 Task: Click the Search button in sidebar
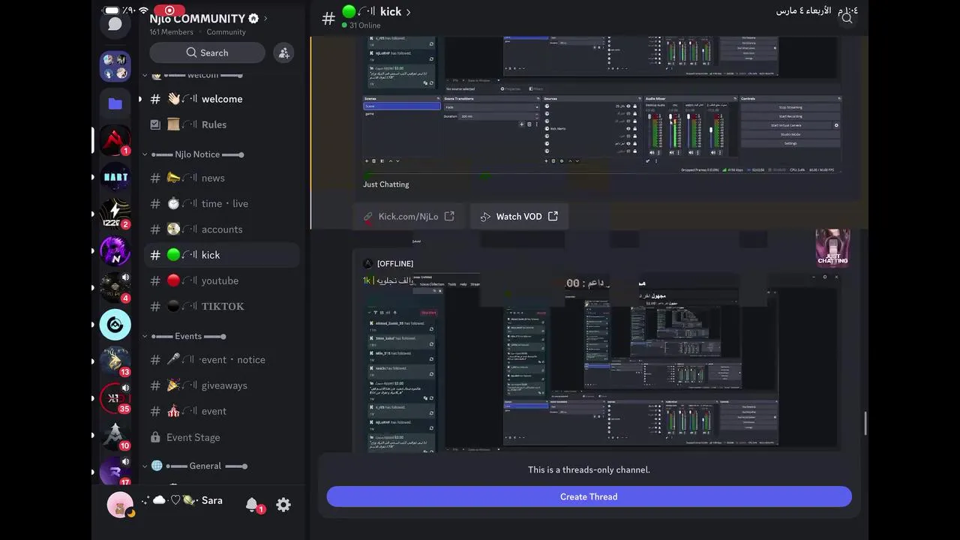pyautogui.click(x=207, y=52)
